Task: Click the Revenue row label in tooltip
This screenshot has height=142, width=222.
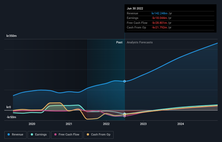Action: tap(132, 13)
